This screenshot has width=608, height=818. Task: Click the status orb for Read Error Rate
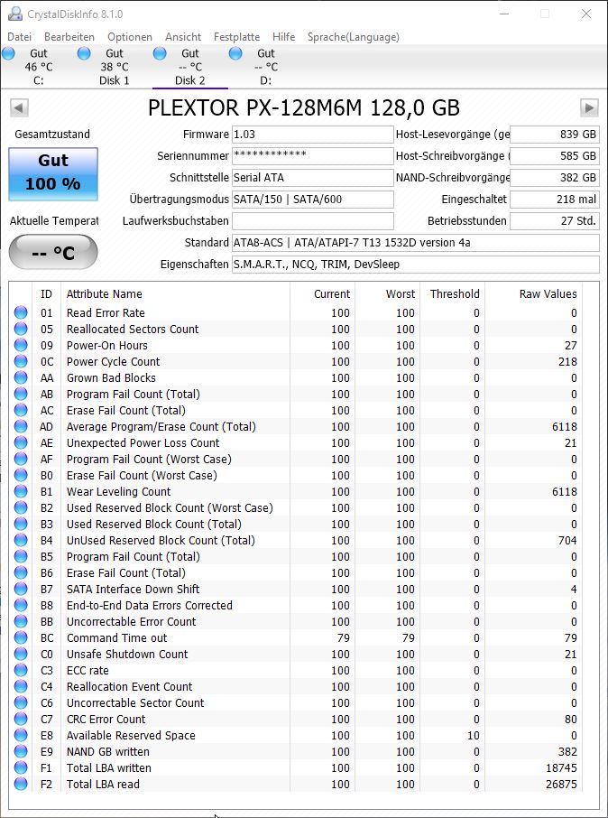point(21,312)
